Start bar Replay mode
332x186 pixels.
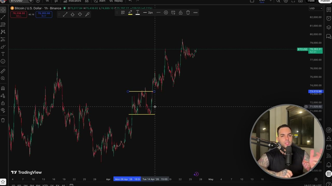116,1
